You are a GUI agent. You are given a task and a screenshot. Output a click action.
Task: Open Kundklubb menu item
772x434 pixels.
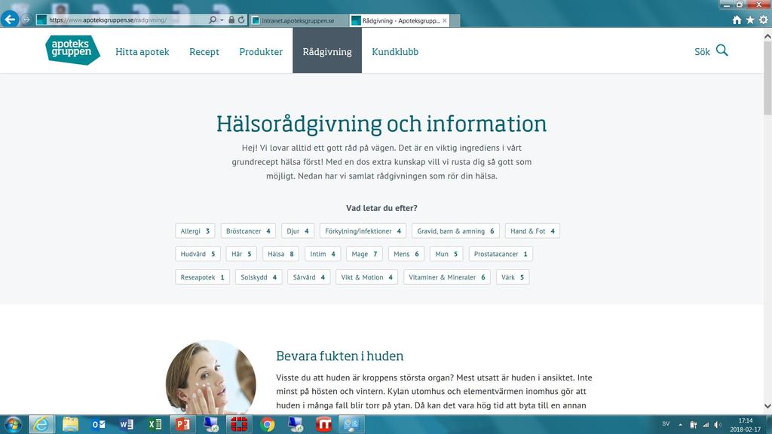coord(395,52)
